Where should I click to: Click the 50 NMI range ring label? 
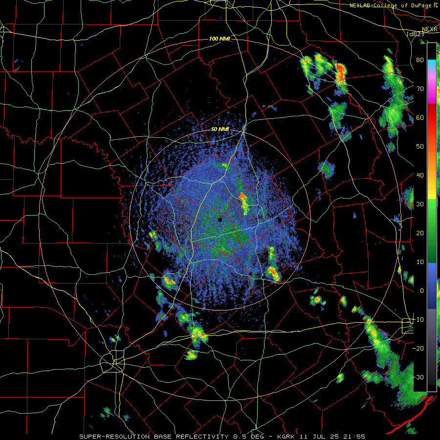220,129
